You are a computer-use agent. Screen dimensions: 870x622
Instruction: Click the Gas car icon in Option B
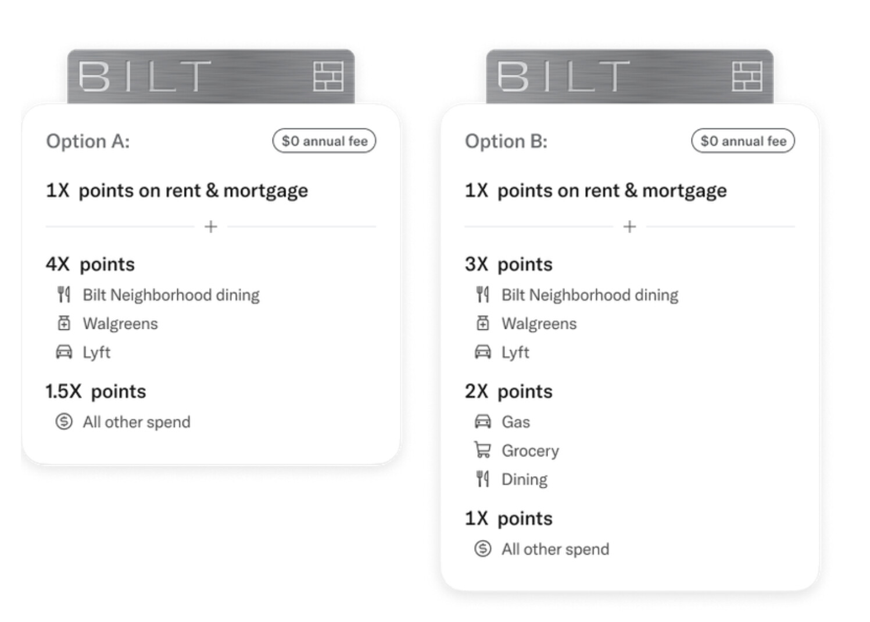click(482, 422)
